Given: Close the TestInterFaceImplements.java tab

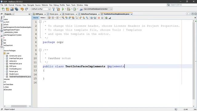Looking at the screenshot, I should pos(131,14).
